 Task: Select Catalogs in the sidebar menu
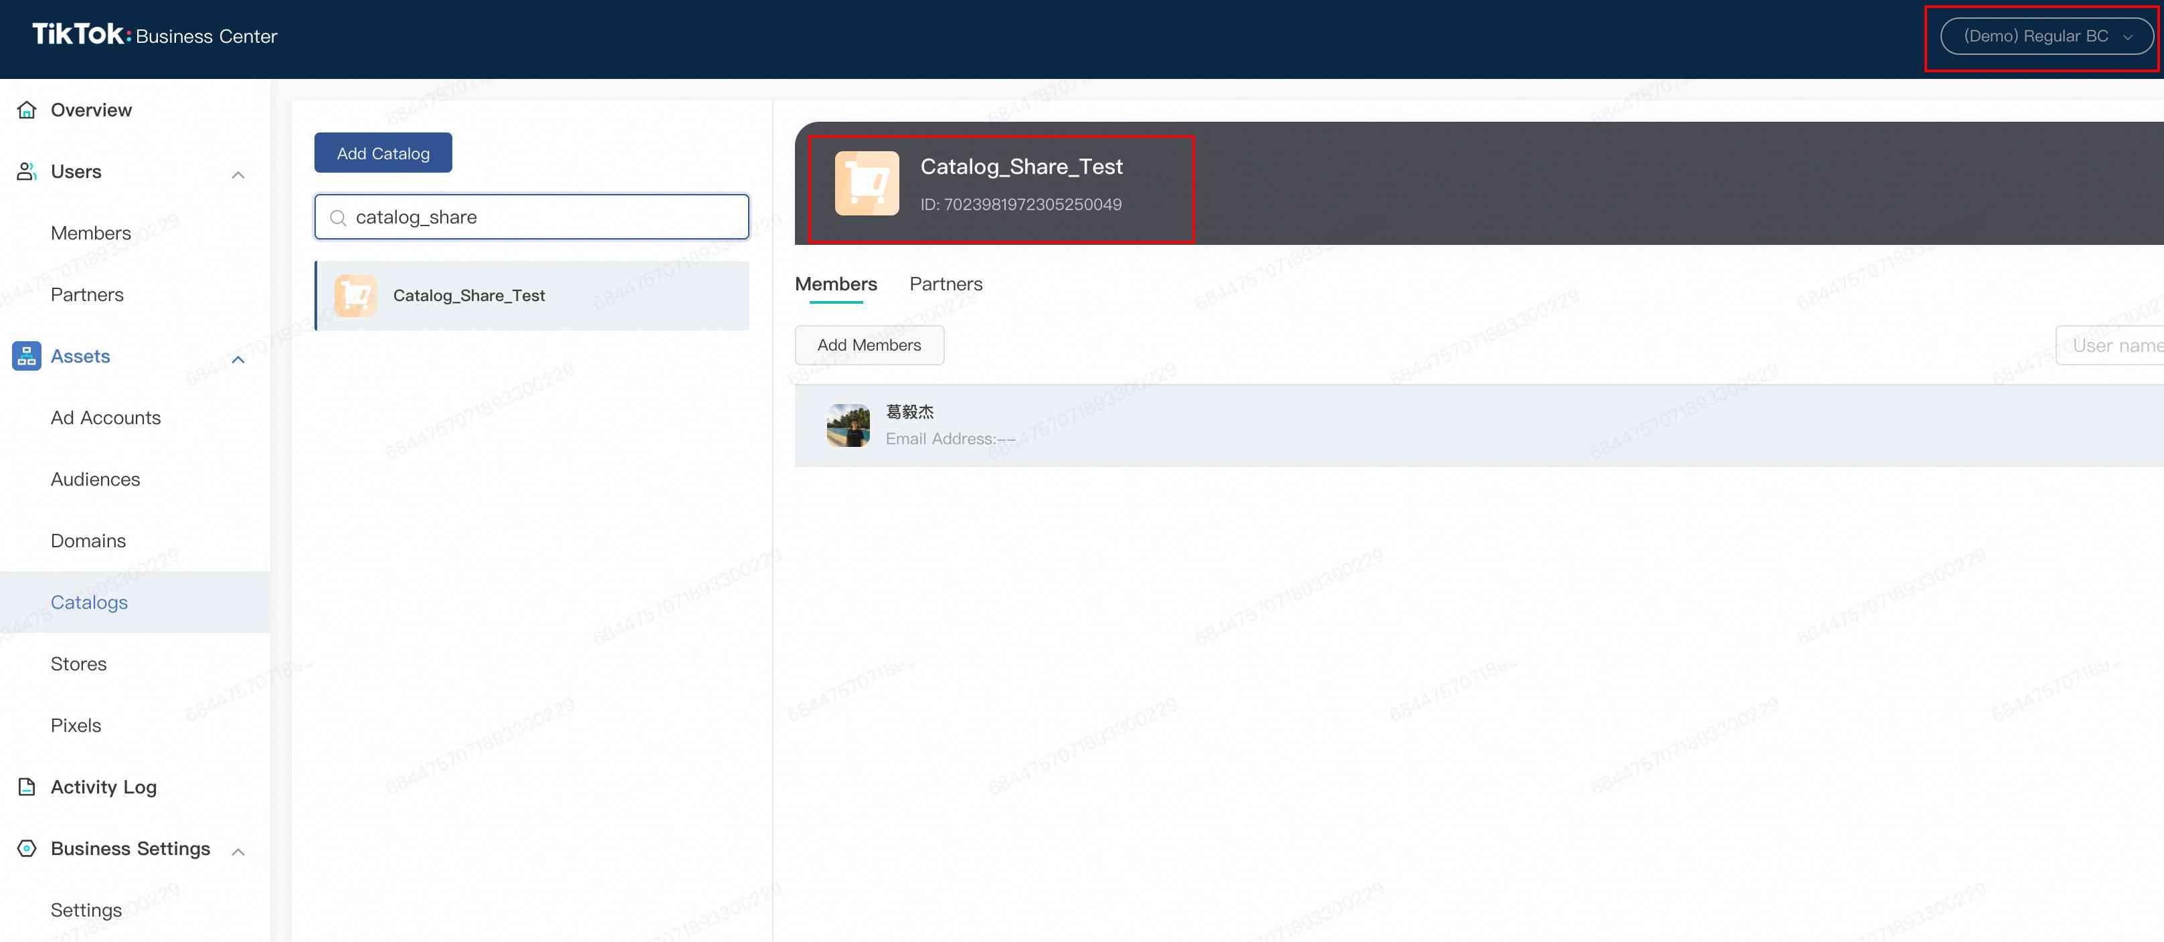click(x=89, y=602)
